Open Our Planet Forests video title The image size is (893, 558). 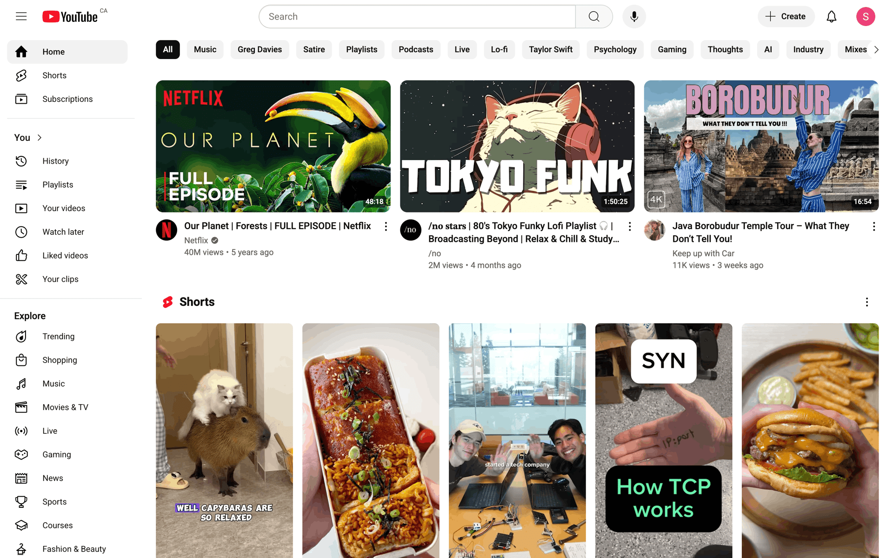[x=277, y=226]
